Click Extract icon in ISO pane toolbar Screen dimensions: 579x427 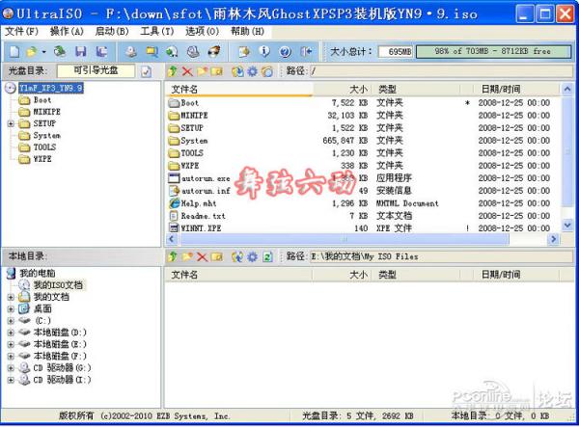tap(237, 71)
